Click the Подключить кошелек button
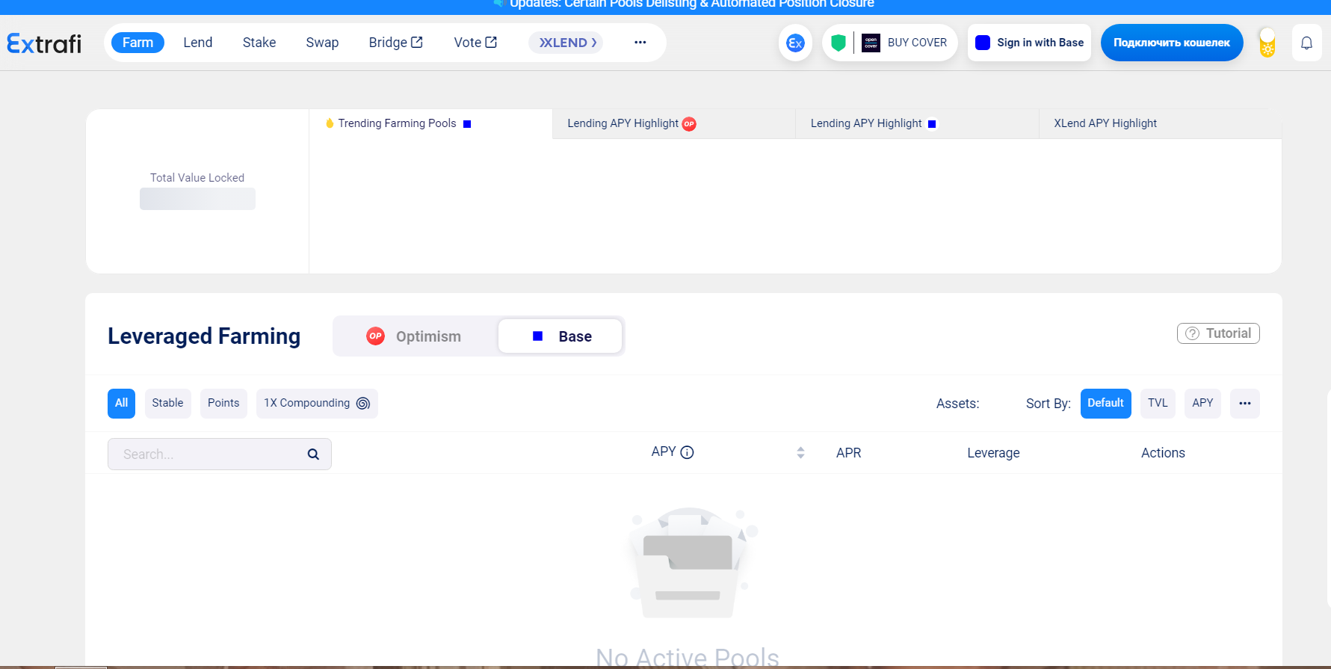The image size is (1331, 669). tap(1171, 43)
